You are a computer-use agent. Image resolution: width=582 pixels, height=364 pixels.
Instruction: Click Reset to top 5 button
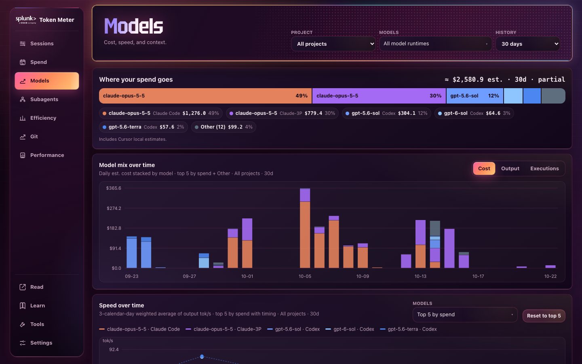(x=544, y=316)
